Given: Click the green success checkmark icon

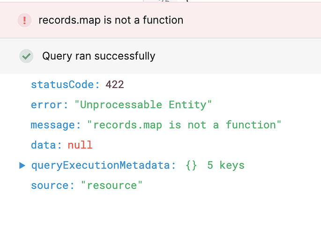Looking at the screenshot, I should coord(26,56).
